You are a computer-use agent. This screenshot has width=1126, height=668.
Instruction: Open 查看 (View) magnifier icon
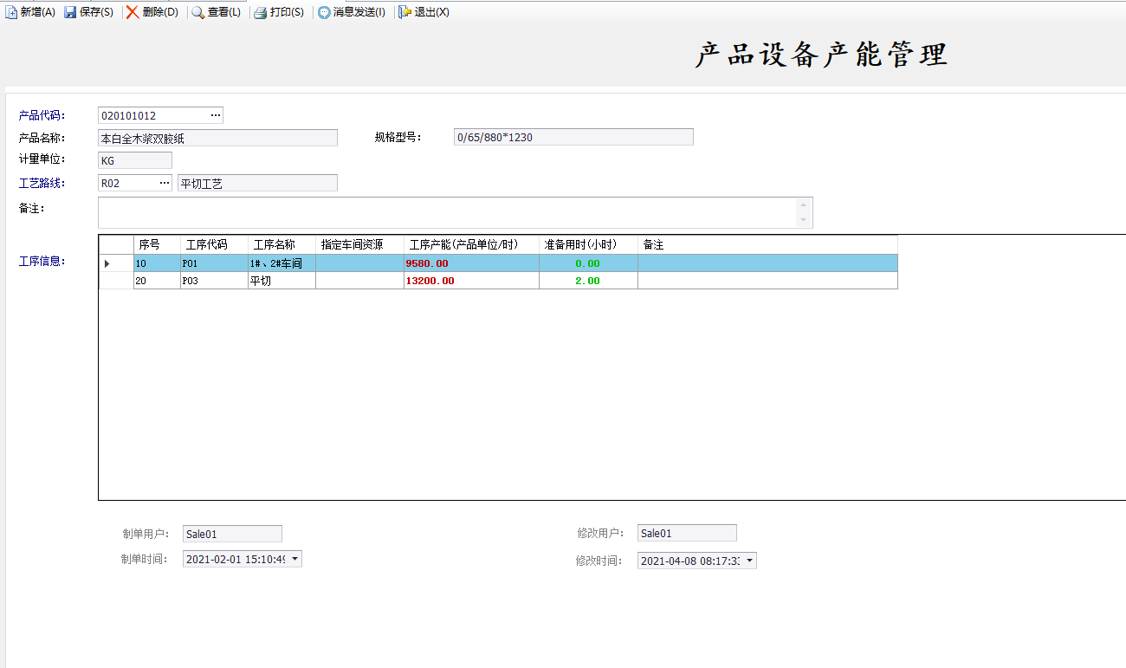point(197,12)
